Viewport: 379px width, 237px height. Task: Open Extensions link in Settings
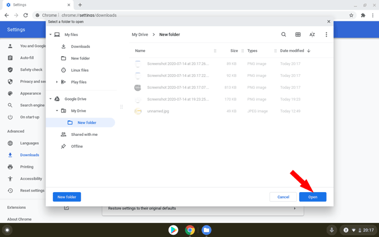tap(16, 207)
